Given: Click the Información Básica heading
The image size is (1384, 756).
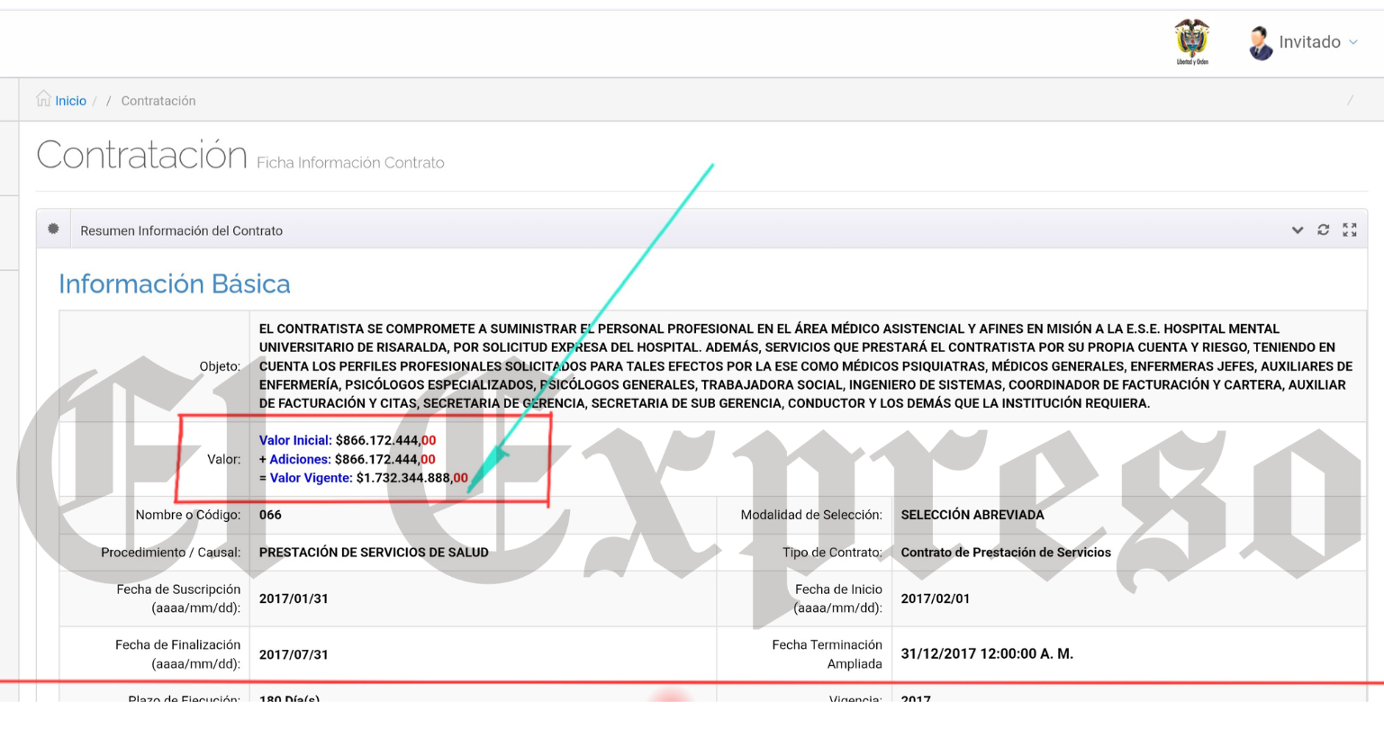Looking at the screenshot, I should [175, 283].
